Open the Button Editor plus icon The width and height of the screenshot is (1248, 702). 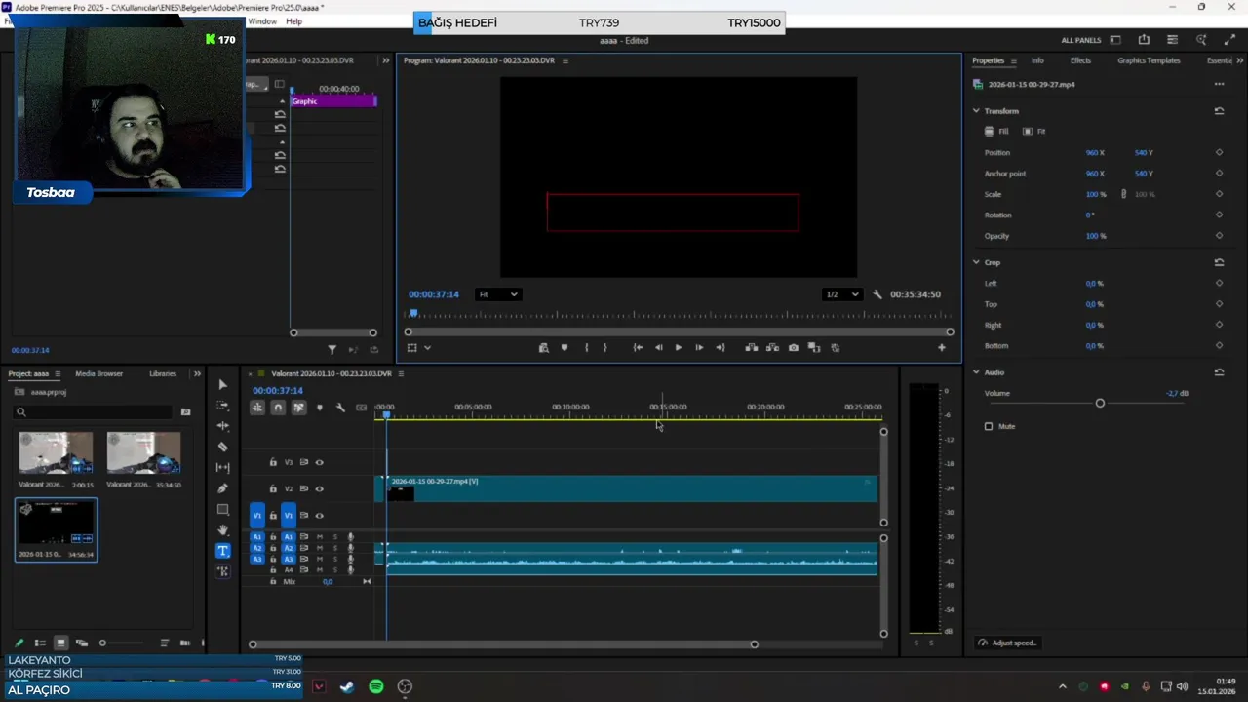click(942, 348)
